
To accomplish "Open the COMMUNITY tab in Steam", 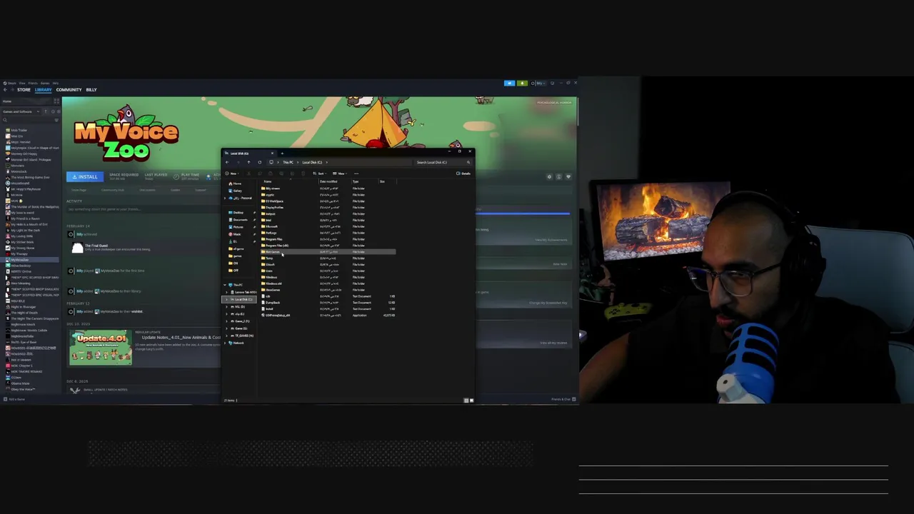I will (x=69, y=89).
